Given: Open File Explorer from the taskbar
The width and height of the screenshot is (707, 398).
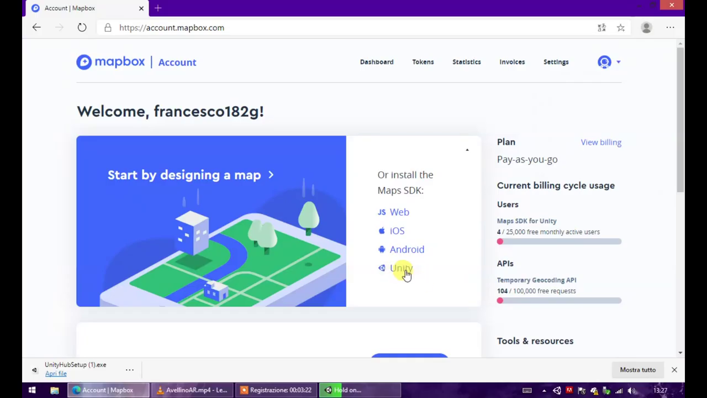Looking at the screenshot, I should pos(55,390).
